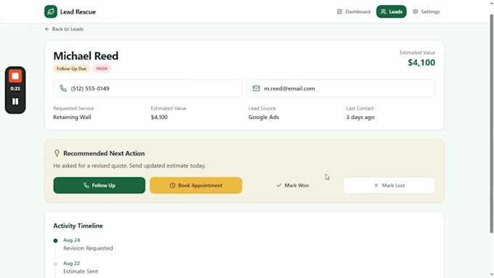
Task: Pause the screen recording
Action: (15, 102)
